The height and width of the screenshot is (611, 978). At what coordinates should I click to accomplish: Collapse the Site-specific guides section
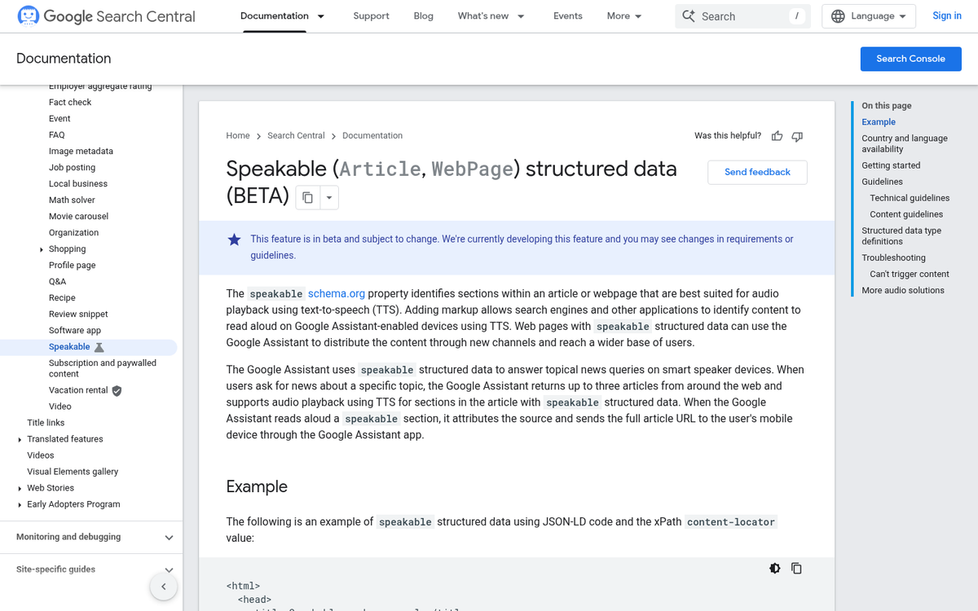click(x=169, y=569)
